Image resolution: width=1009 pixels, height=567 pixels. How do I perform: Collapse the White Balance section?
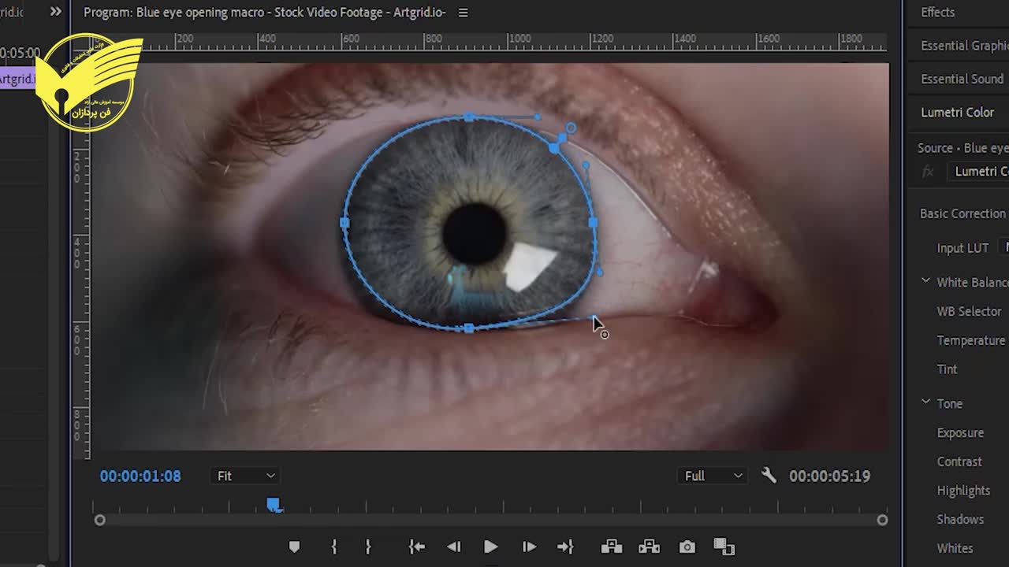point(926,281)
